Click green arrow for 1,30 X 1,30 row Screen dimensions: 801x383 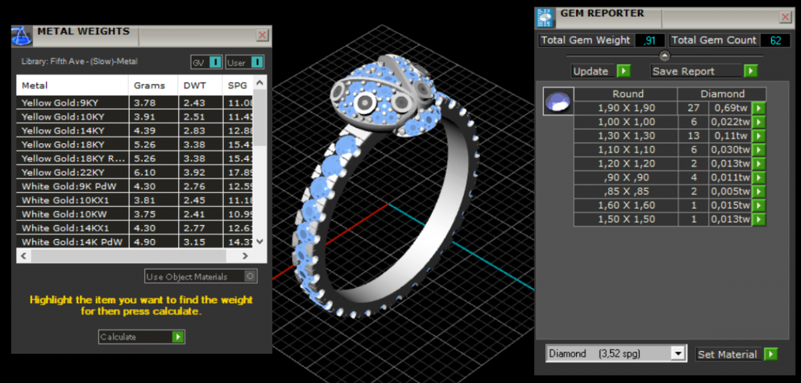[x=759, y=136]
